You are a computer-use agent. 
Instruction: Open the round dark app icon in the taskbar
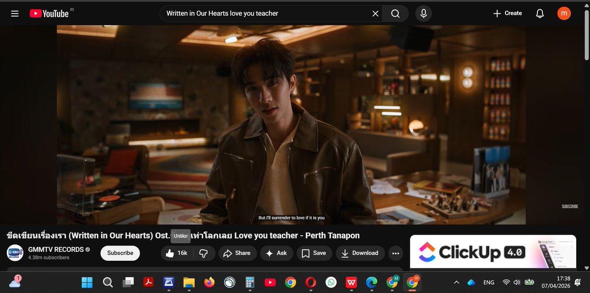click(230, 282)
